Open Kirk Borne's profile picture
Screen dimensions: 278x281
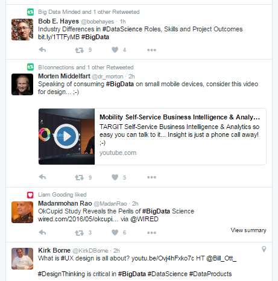pos(22,259)
